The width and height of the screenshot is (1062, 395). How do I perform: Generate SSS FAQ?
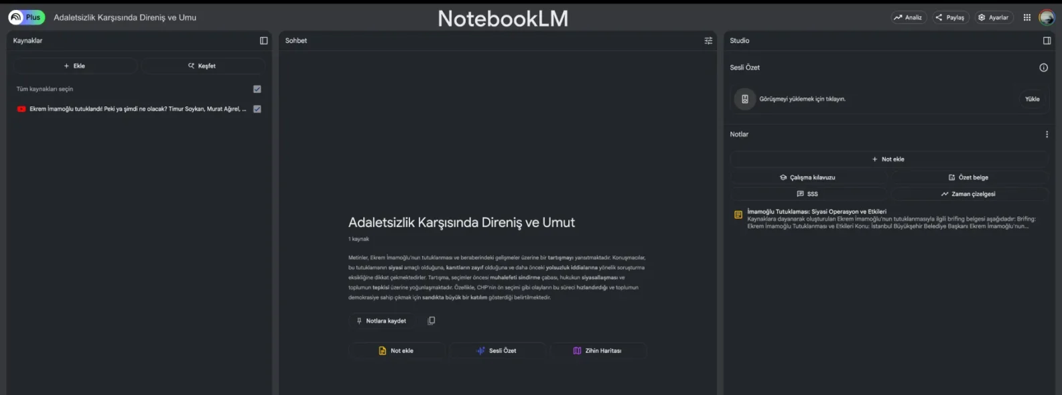point(808,194)
